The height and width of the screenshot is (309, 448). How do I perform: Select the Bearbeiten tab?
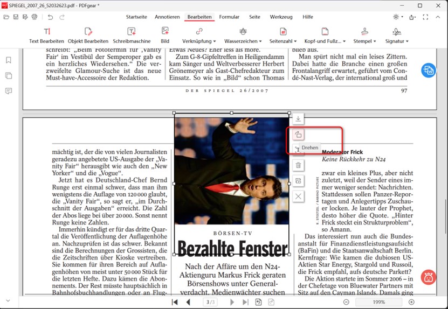click(199, 17)
